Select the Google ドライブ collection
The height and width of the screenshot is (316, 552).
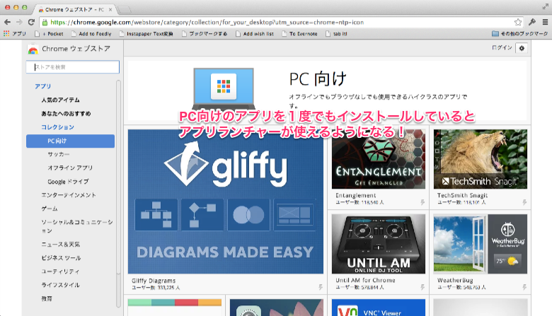pos(68,182)
